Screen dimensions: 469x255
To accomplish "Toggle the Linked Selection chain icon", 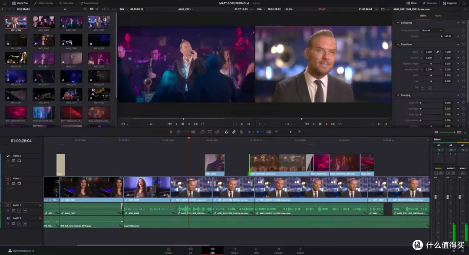I will click(234, 132).
